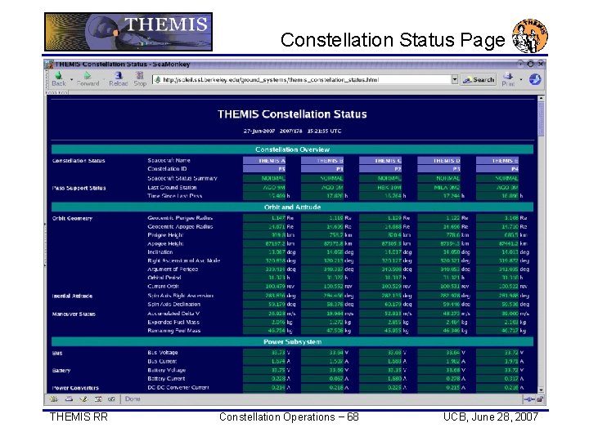Click into the URL address field
Image resolution: width=589 pixels, height=441 pixels.
pos(302,79)
